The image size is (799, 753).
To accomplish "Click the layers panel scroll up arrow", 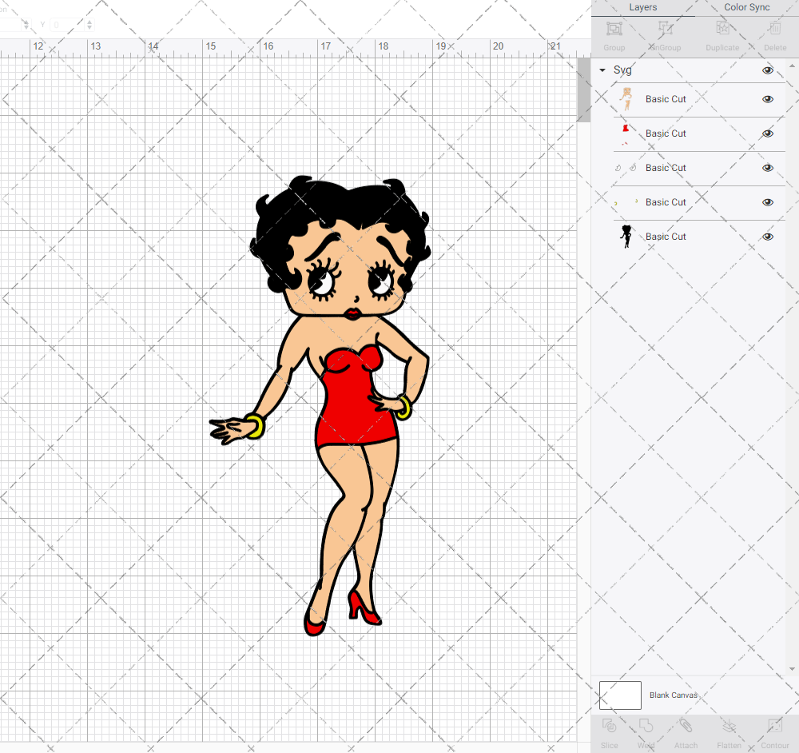I will pos(791,66).
